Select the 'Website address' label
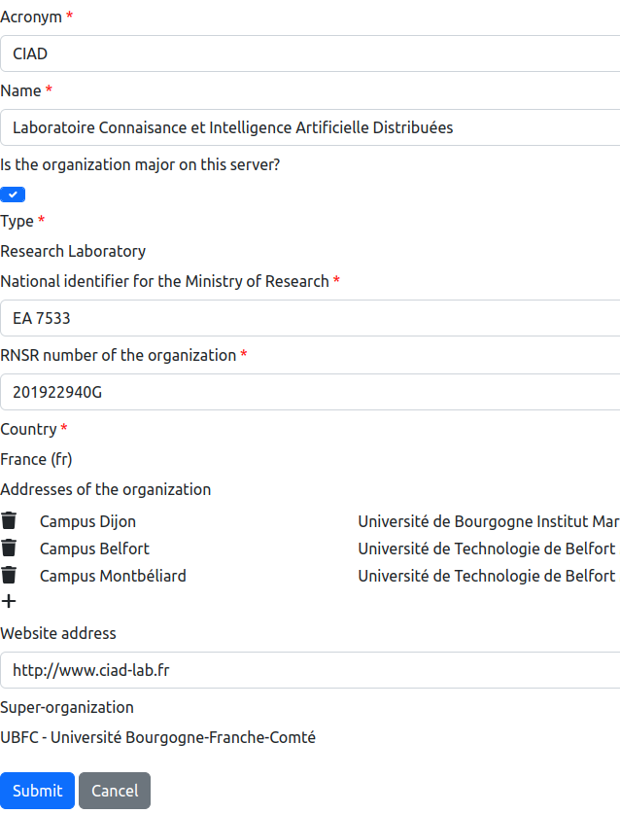 tap(58, 633)
